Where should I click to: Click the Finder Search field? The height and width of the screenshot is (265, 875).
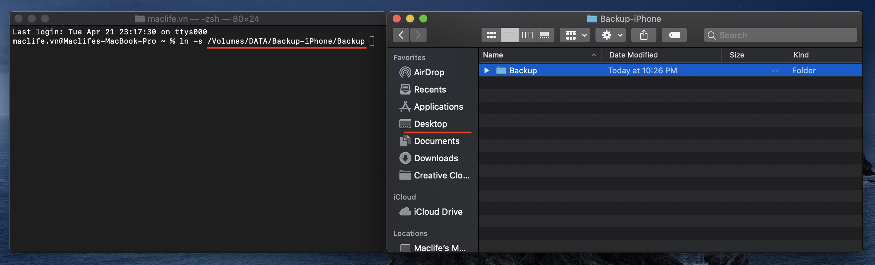point(781,35)
